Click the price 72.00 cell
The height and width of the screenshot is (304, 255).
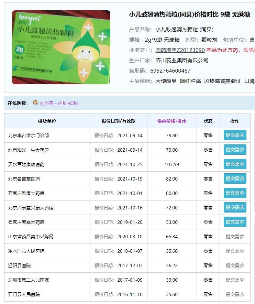tap(172, 208)
